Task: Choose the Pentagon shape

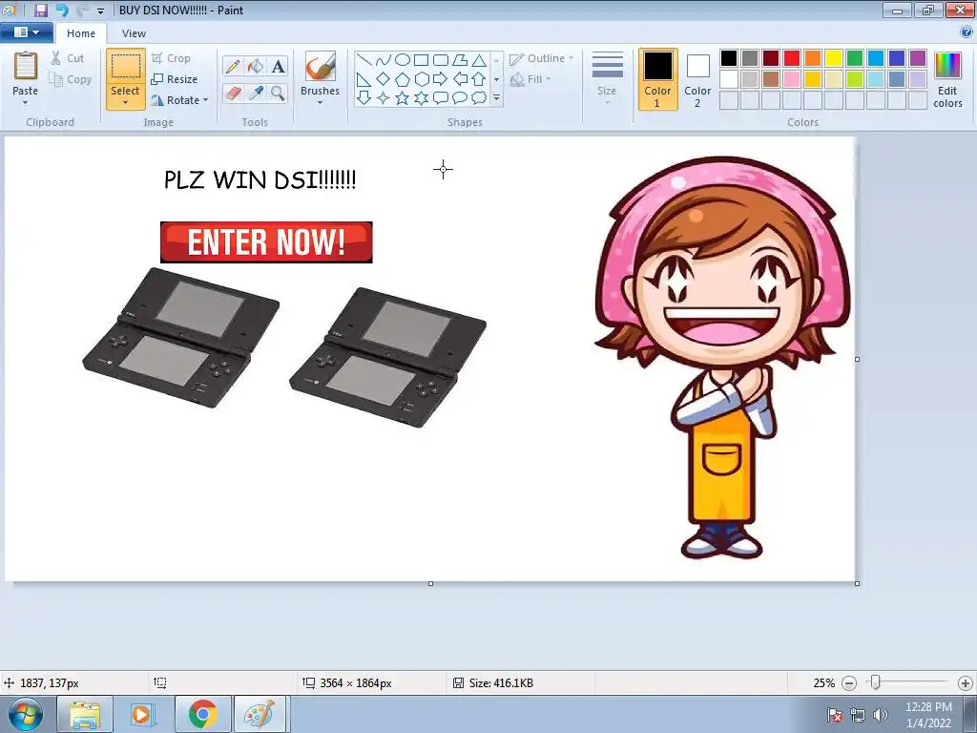Action: 403,79
